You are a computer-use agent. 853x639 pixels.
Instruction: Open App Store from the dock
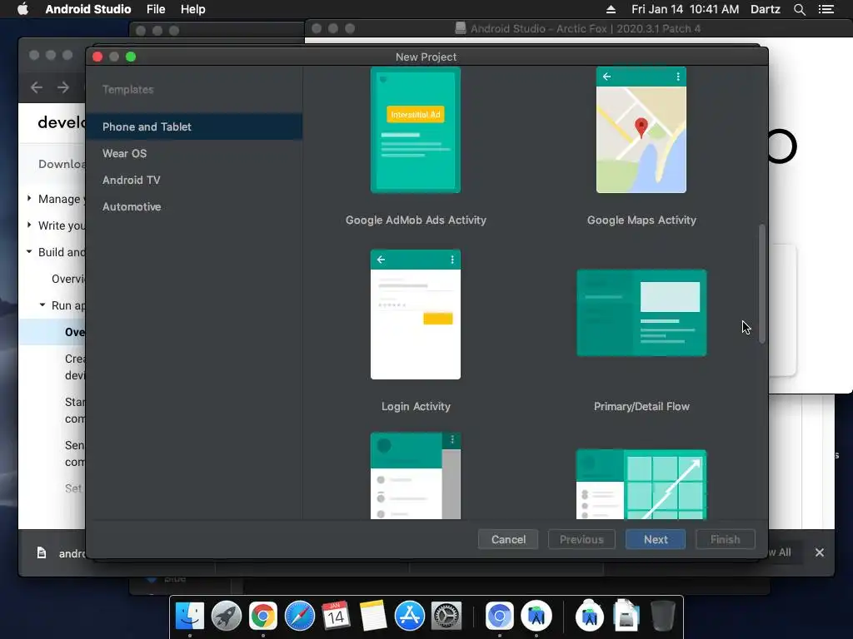coord(409,617)
